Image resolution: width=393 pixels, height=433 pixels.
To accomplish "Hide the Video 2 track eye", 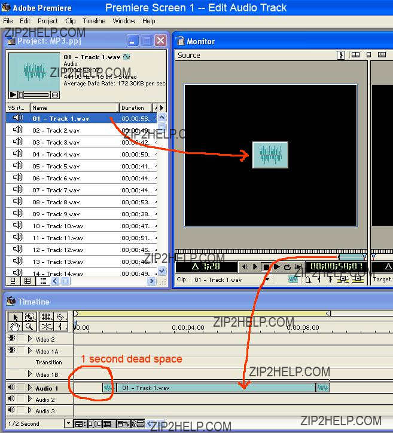I will point(11,338).
